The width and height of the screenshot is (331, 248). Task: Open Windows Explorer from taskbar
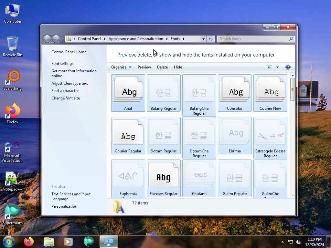(49, 242)
